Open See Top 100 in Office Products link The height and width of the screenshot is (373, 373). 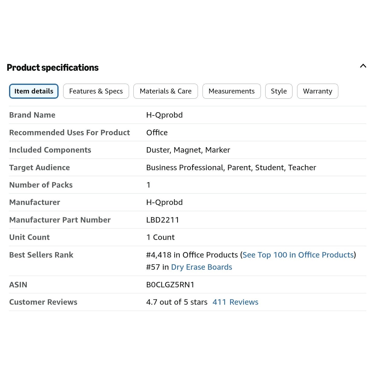pyautogui.click(x=298, y=255)
